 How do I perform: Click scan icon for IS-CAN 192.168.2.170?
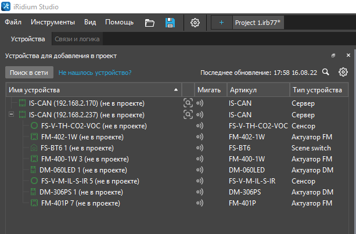click(x=188, y=104)
